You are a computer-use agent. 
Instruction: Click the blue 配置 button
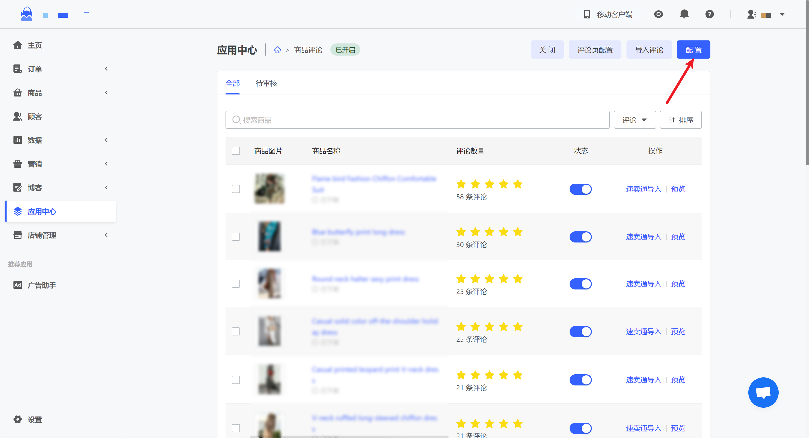tap(693, 50)
